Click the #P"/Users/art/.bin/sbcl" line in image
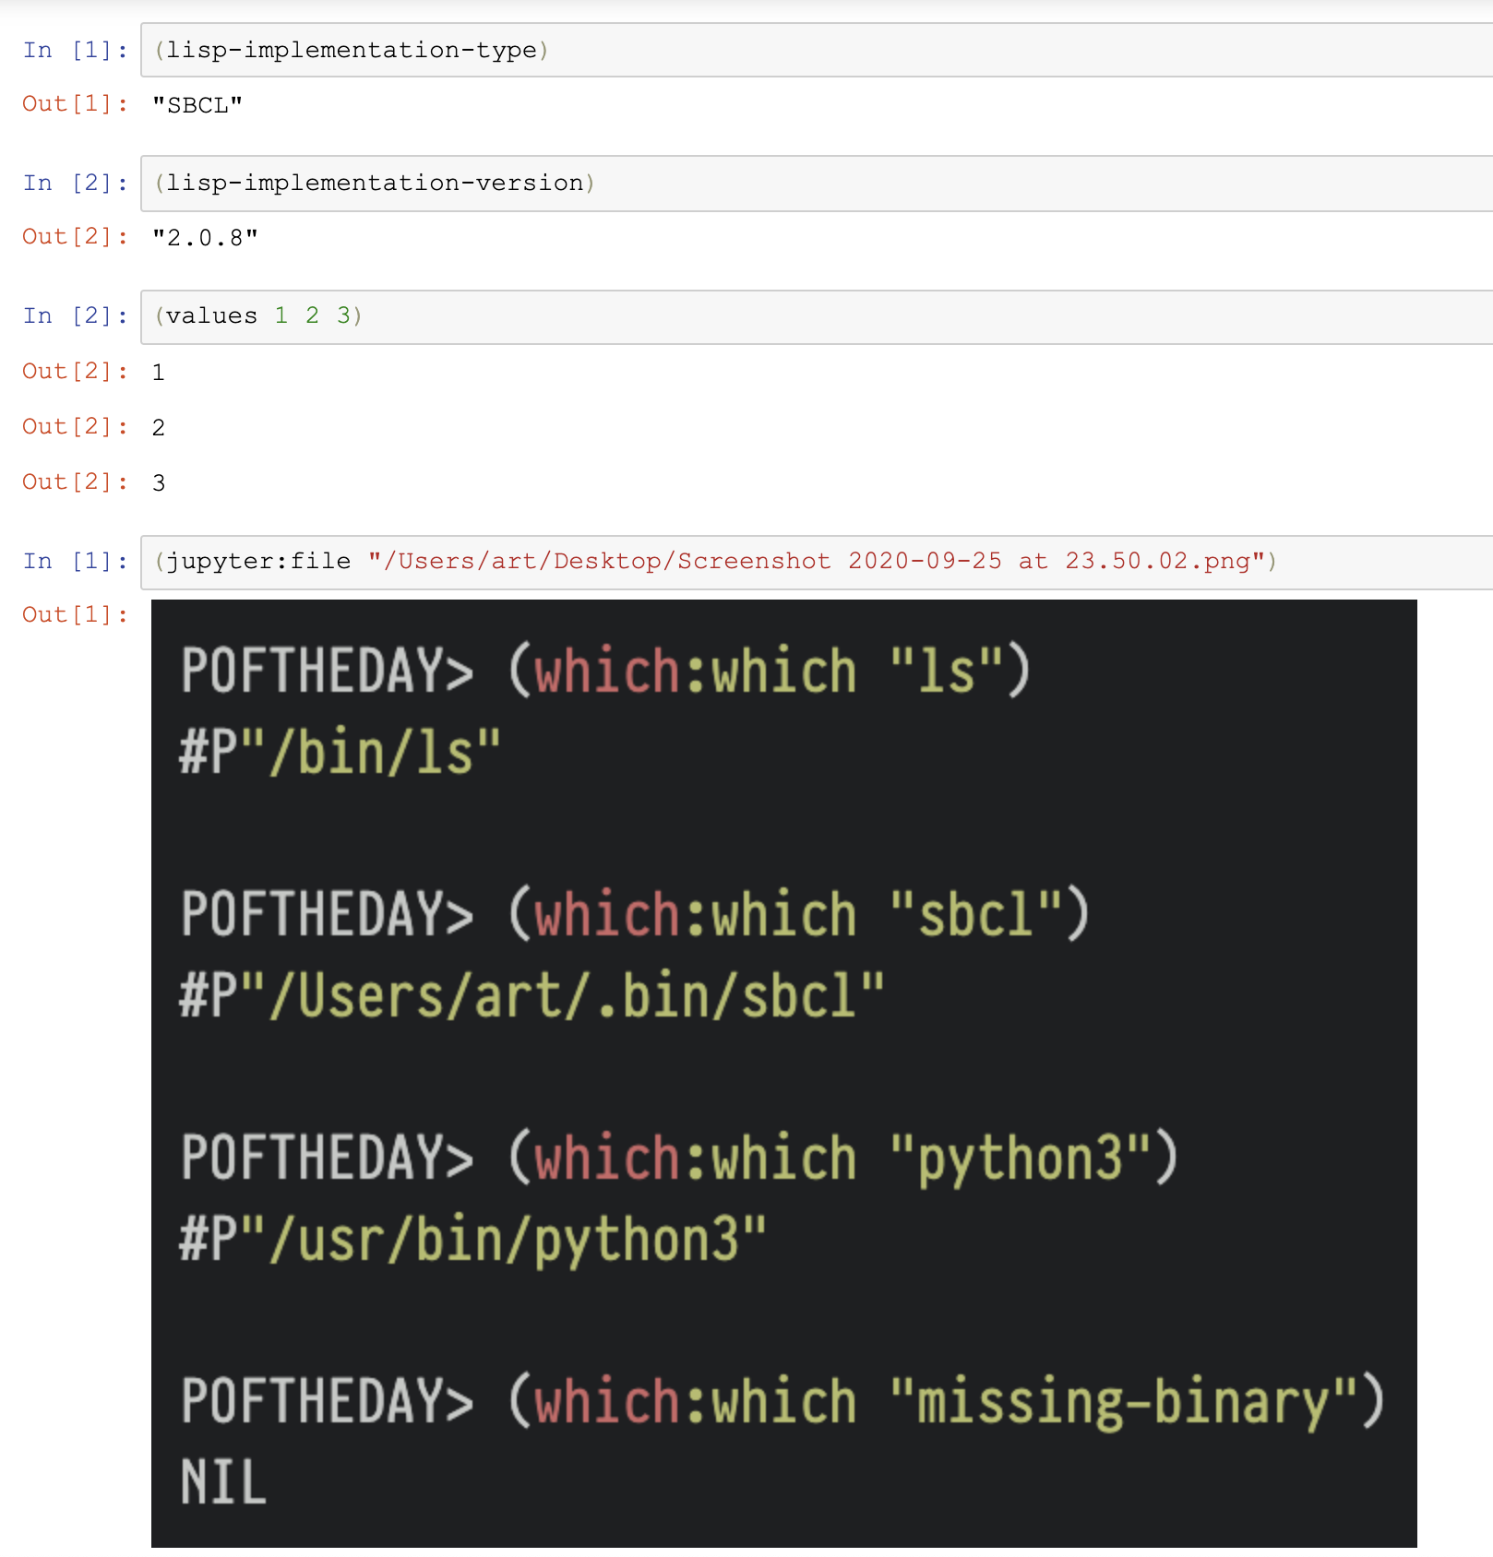This screenshot has height=1557, width=1493. 532,996
